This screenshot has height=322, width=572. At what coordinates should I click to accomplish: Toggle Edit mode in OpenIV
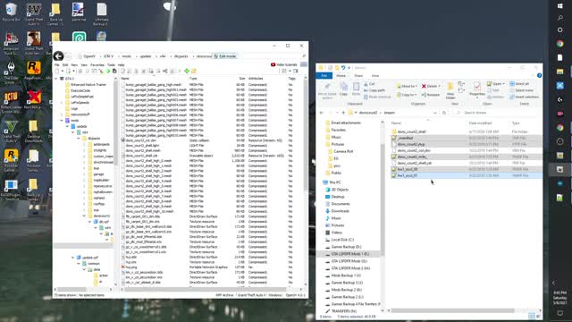pyautogui.click(x=225, y=56)
